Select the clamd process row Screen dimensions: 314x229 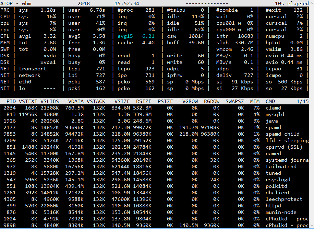(x=273, y=108)
